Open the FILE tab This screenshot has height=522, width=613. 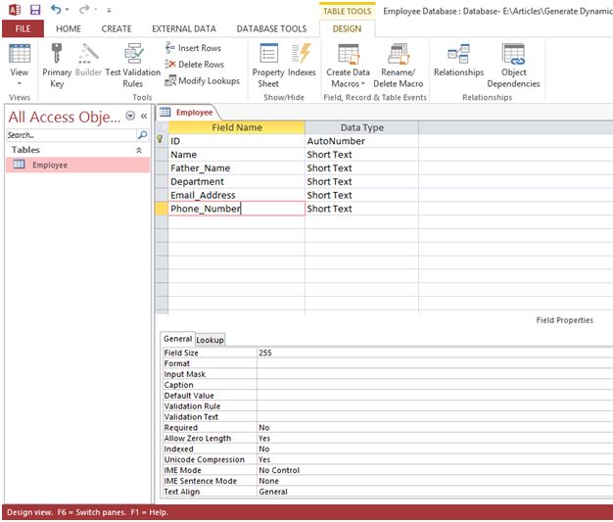[24, 29]
